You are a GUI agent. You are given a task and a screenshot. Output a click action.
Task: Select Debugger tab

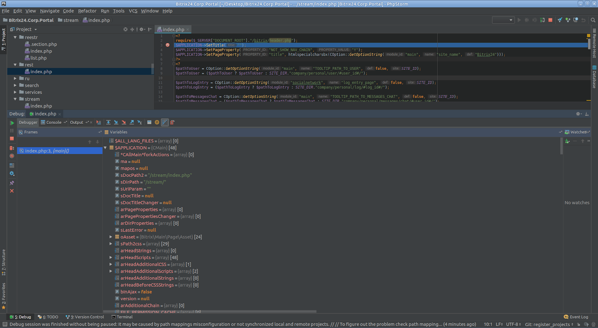point(28,122)
